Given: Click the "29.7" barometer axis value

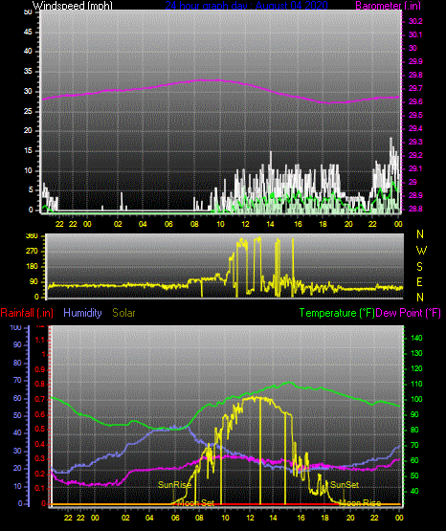Looking at the screenshot, I should tap(415, 88).
